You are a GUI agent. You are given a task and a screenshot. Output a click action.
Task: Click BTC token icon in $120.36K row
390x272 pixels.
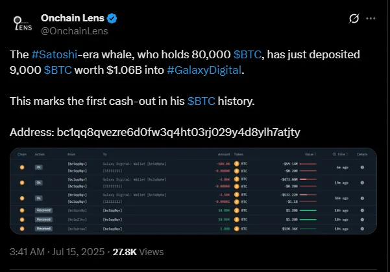pos(237,229)
